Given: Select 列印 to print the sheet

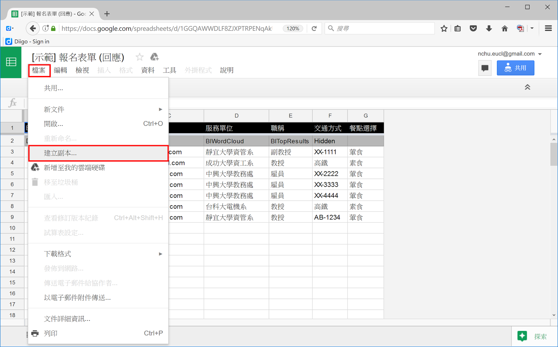Looking at the screenshot, I should click(x=98, y=333).
